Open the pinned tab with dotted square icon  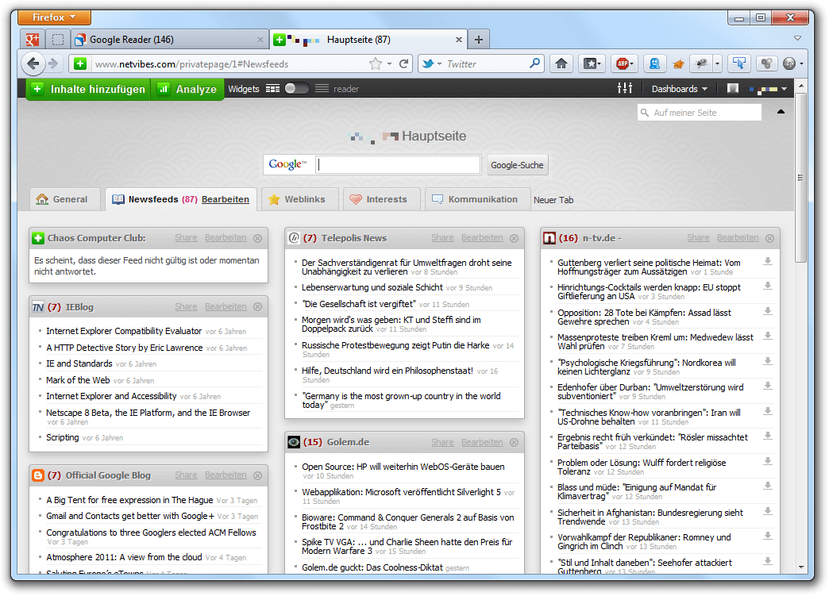[58, 40]
